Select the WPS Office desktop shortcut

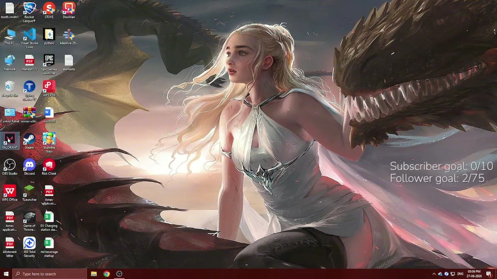(x=10, y=193)
